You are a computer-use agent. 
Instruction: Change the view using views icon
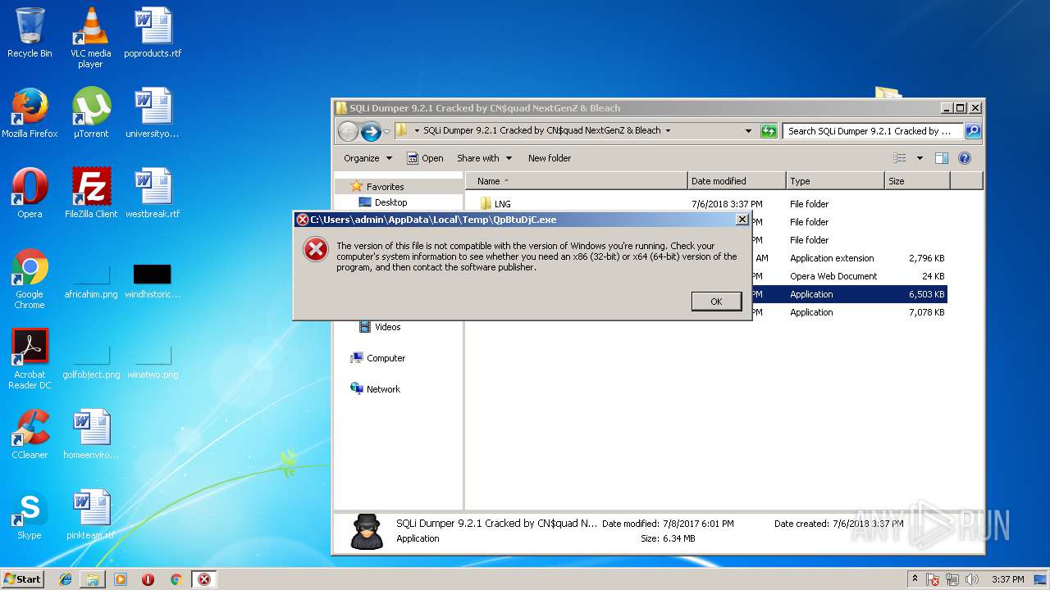click(900, 158)
